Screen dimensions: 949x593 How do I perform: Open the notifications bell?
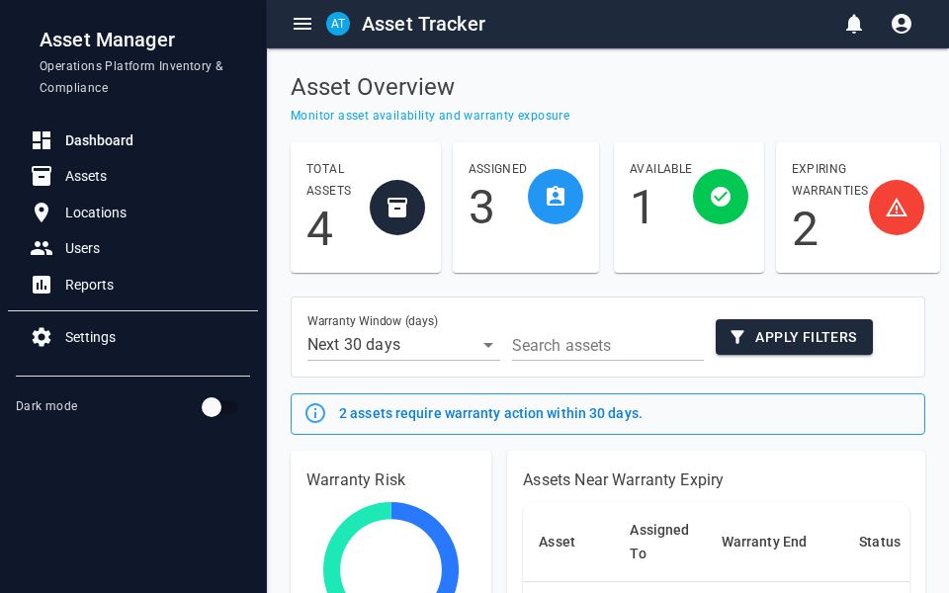pos(854,24)
